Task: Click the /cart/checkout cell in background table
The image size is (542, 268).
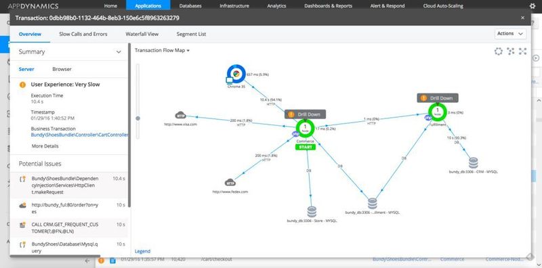Action: click(217, 259)
